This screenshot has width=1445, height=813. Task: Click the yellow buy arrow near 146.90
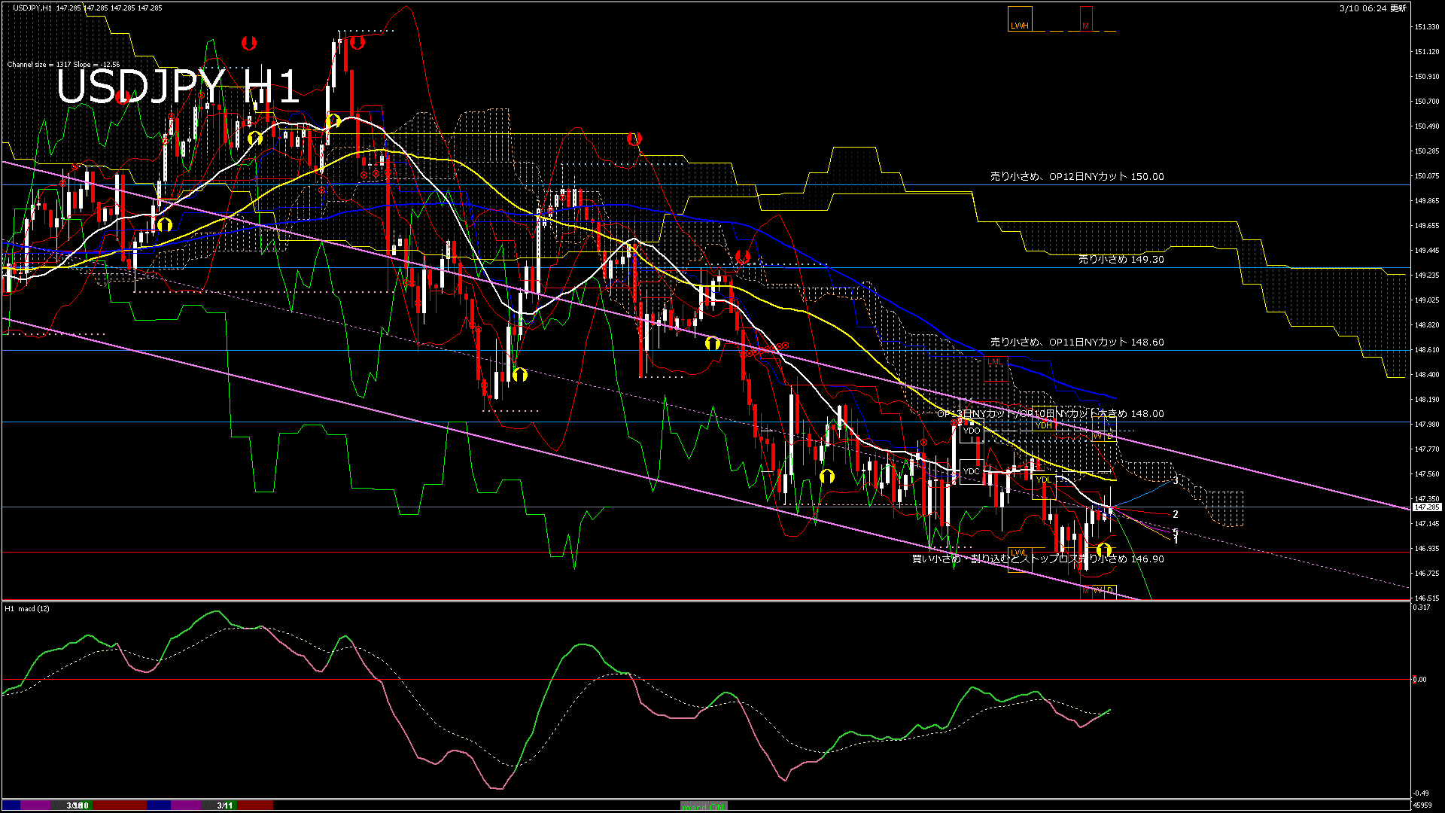[1104, 550]
